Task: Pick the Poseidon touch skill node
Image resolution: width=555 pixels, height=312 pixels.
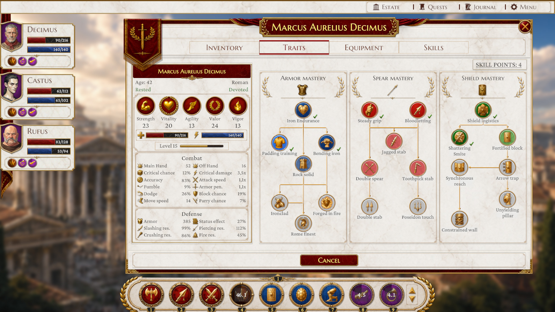Action: 418,207
